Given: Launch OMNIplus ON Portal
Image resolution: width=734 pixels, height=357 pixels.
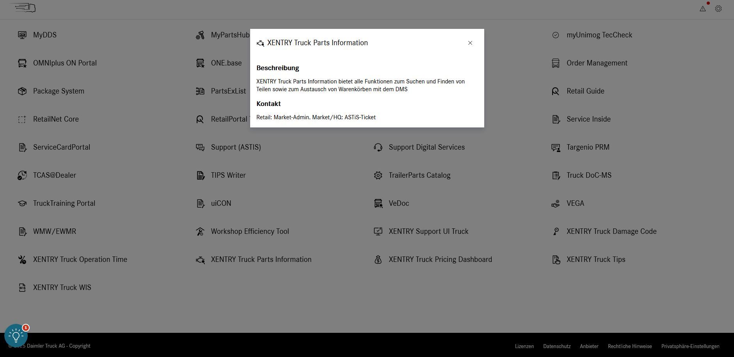Looking at the screenshot, I should [65, 63].
